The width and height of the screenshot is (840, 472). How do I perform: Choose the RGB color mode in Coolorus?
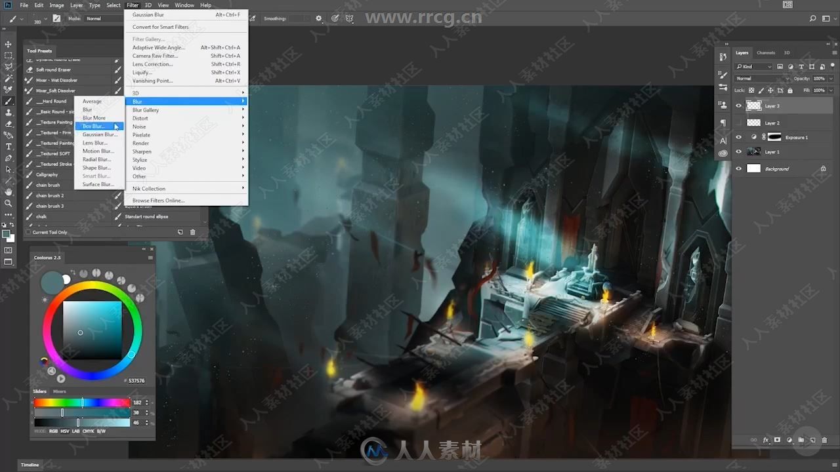[x=54, y=431]
